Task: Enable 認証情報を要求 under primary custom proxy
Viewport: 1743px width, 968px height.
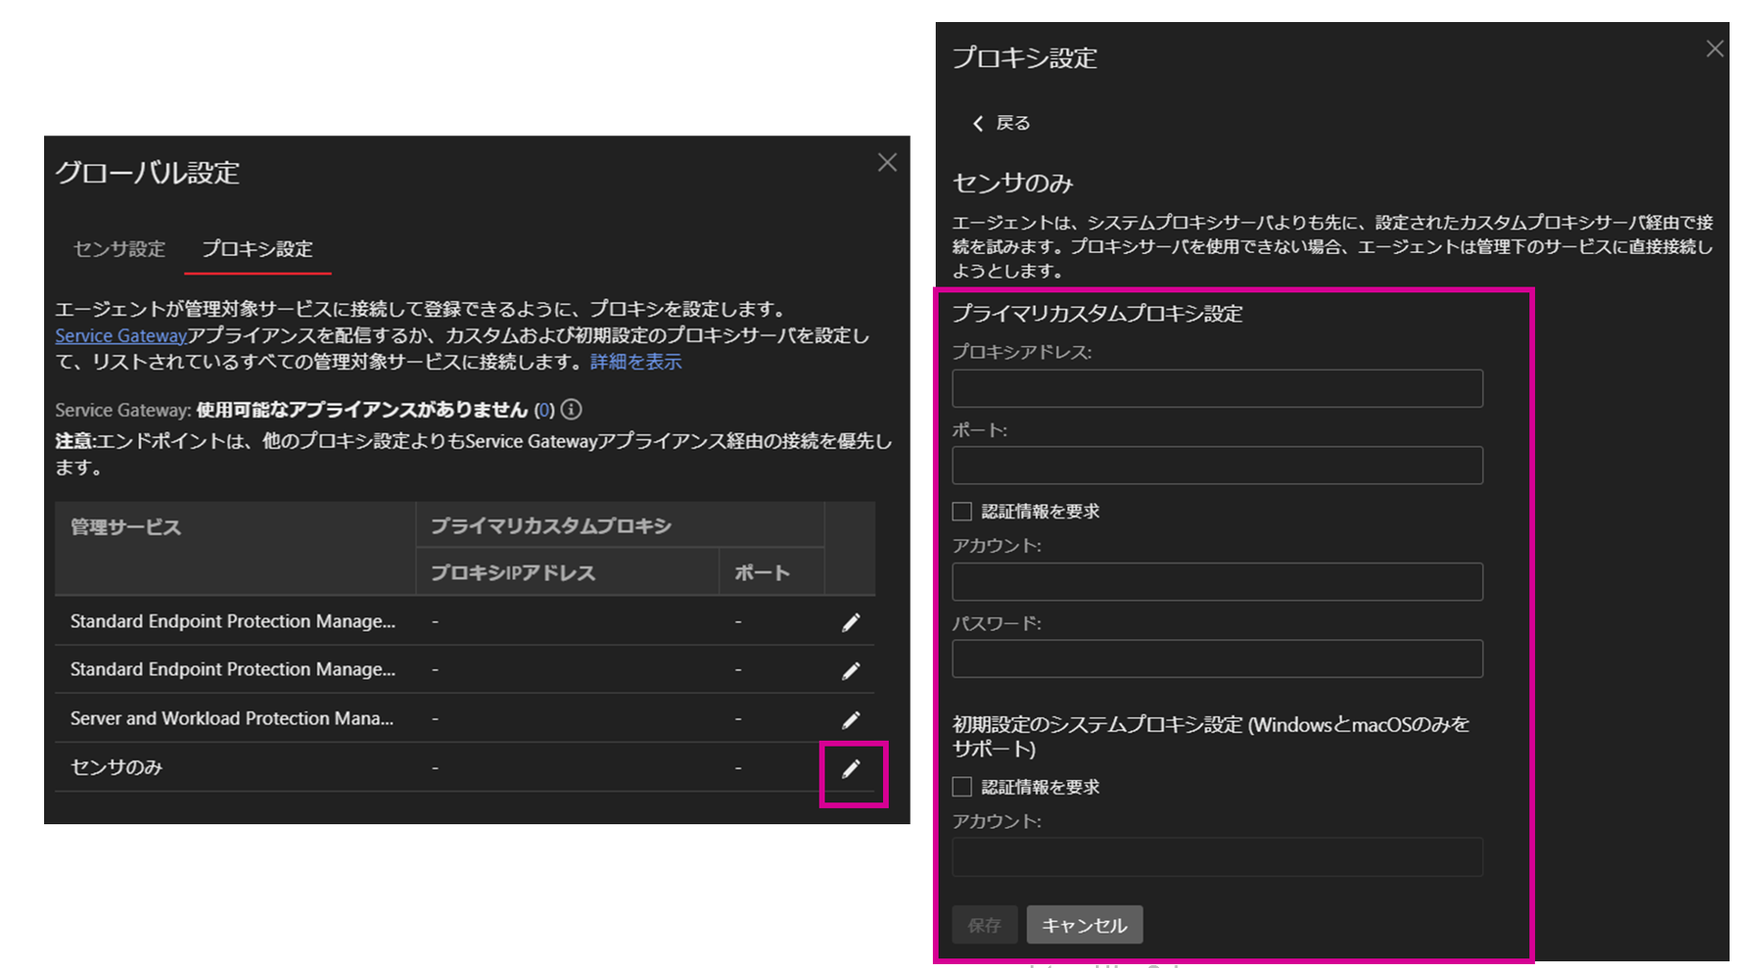Action: [962, 512]
